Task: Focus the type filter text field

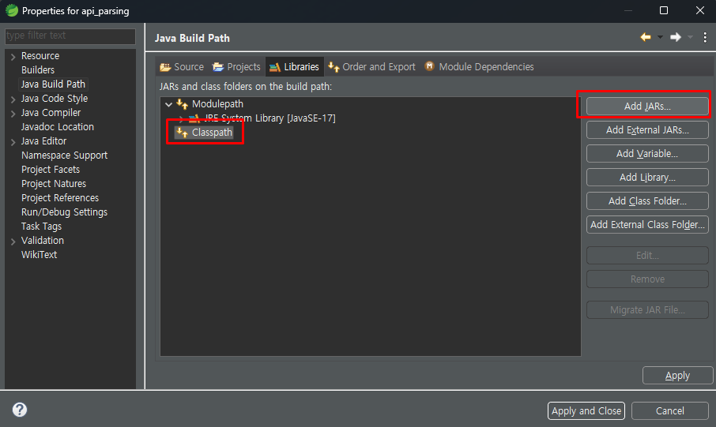Action: tap(70, 36)
